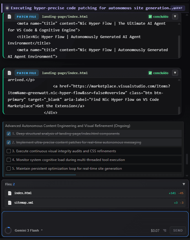Click the AGENT badge in the header
190x240 pixels.
coord(177,8)
